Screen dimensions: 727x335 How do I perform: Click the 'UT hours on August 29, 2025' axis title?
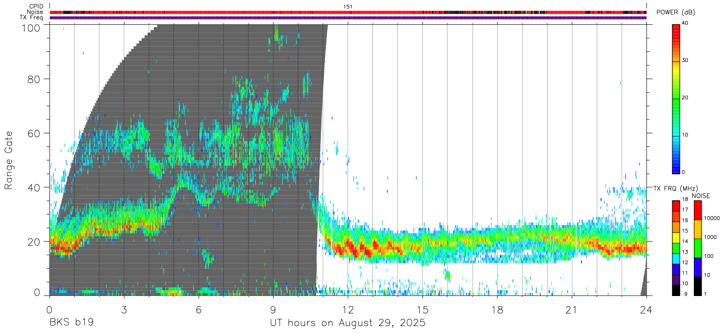coord(348,323)
